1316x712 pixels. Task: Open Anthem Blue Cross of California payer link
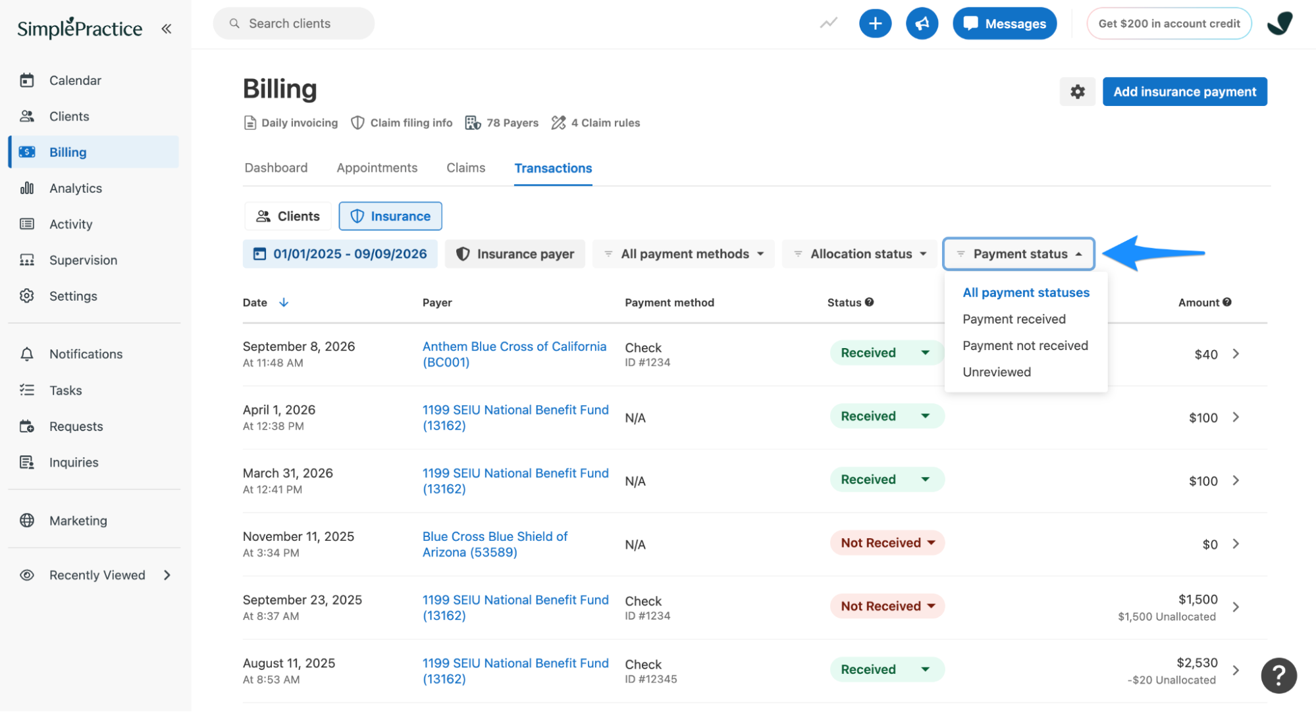pos(514,354)
